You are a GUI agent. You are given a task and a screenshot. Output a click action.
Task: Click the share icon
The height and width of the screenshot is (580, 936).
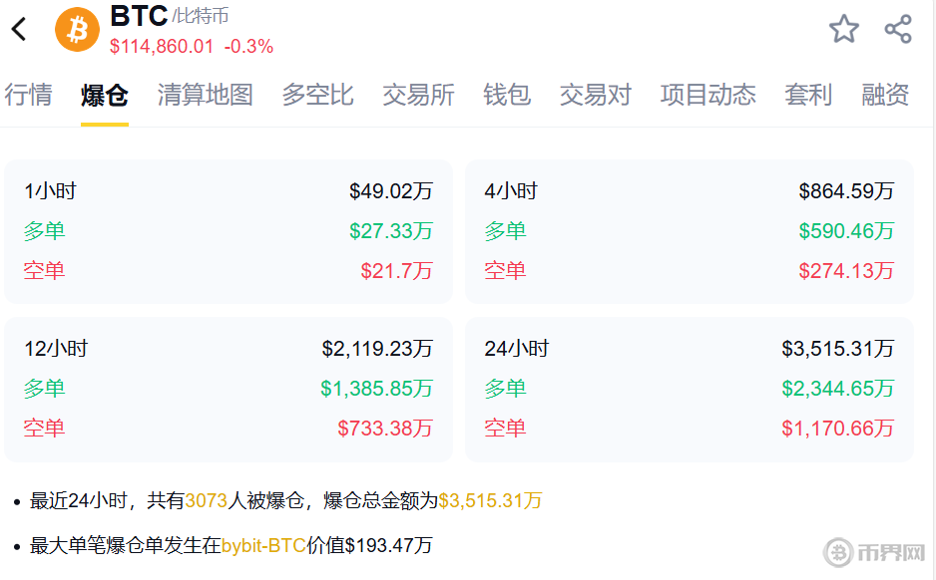(898, 29)
